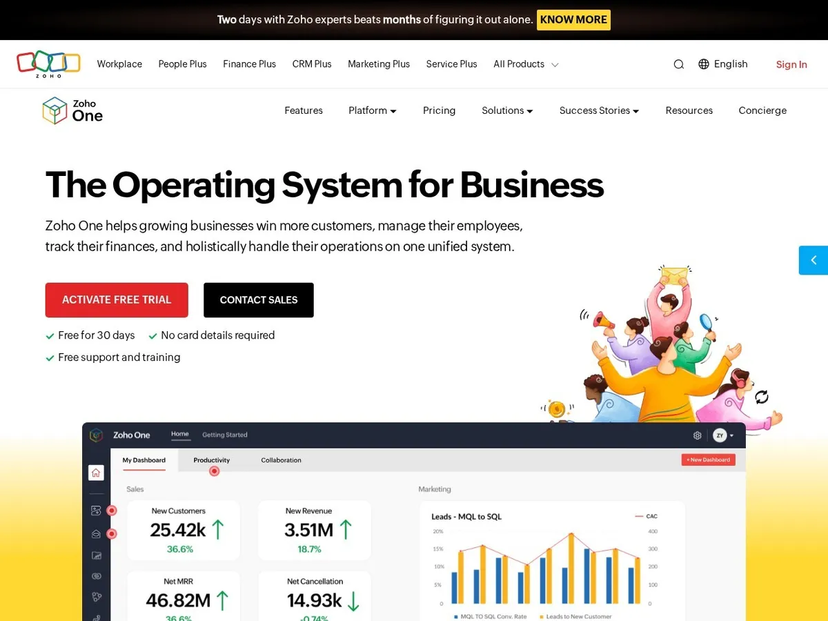
Task: Click the link chain icon in dashboard sidebar
Action: coord(97,576)
